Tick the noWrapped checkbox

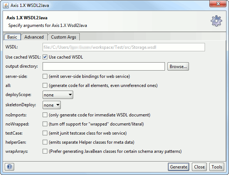[x=45, y=124]
